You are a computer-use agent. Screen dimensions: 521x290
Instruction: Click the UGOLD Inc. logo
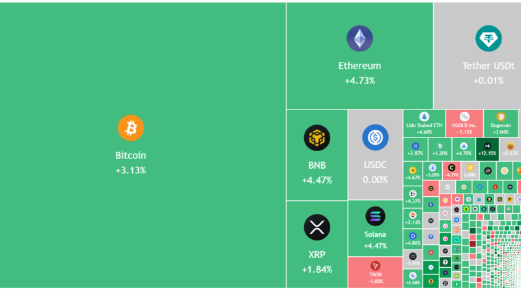coord(464,116)
